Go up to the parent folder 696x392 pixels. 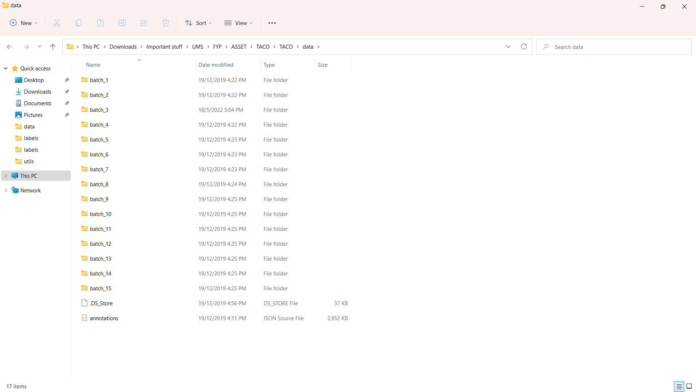[53, 46]
